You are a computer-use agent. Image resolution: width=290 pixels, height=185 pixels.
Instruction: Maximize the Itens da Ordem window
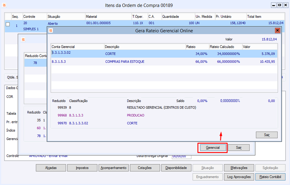279,5
